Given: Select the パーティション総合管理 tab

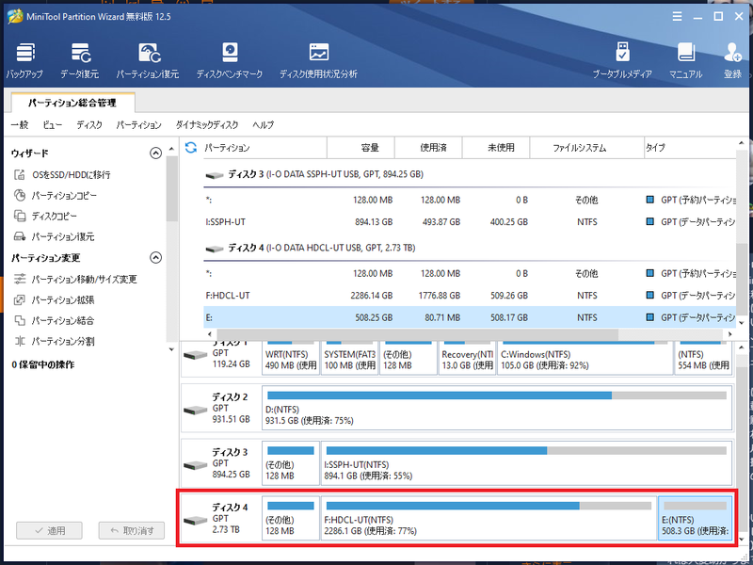Looking at the screenshot, I should [x=72, y=103].
